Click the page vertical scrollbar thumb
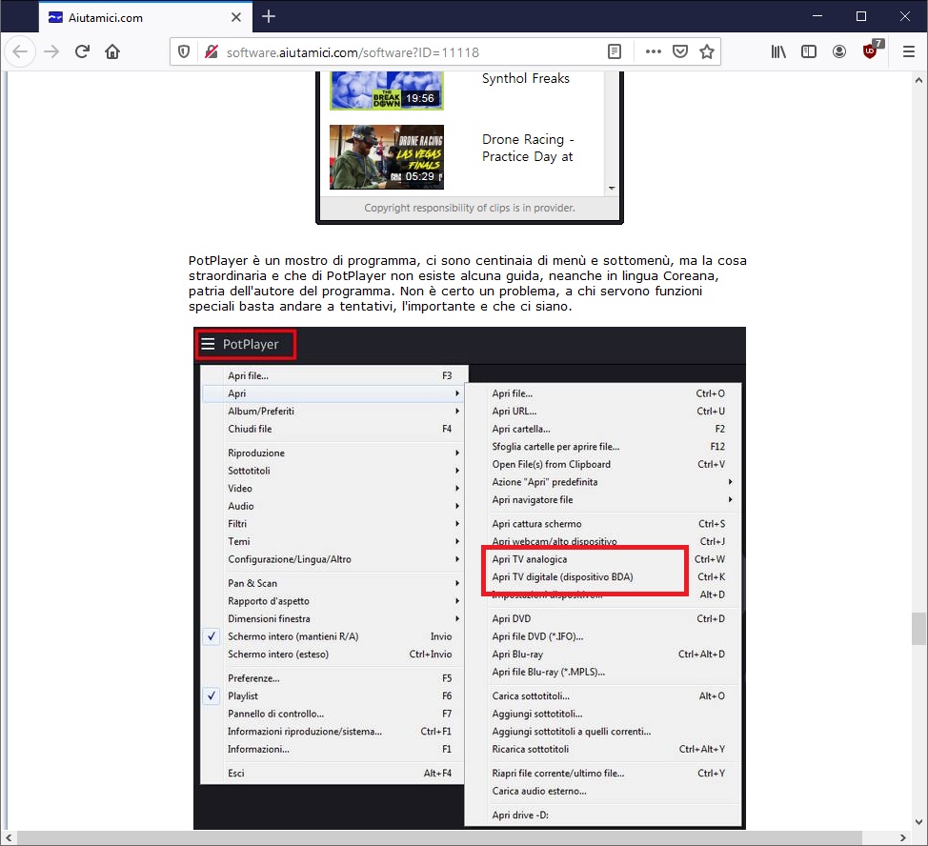Image resolution: width=928 pixels, height=846 pixels. click(918, 628)
